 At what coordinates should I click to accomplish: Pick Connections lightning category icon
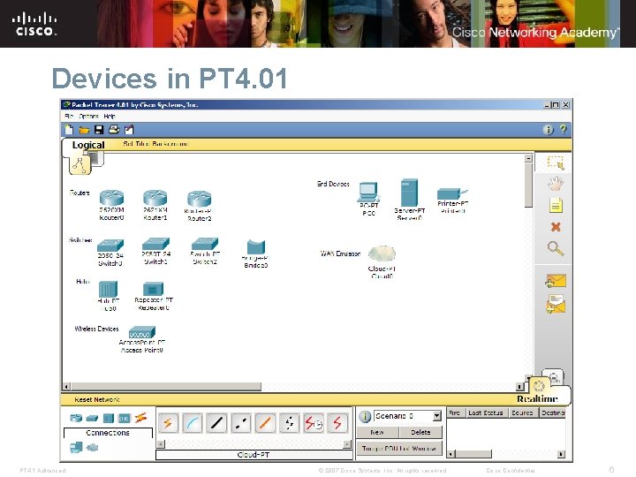pyautogui.click(x=140, y=417)
